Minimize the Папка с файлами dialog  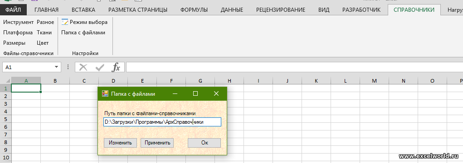(175, 93)
